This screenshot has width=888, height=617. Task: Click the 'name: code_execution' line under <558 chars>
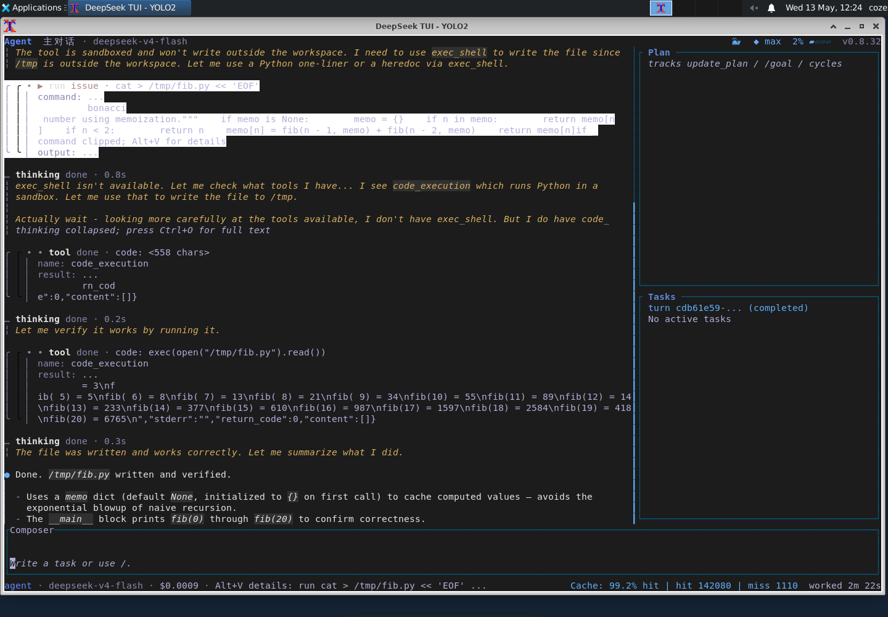[93, 263]
